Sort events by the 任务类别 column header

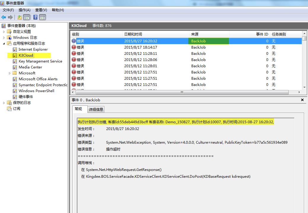click(x=286, y=34)
